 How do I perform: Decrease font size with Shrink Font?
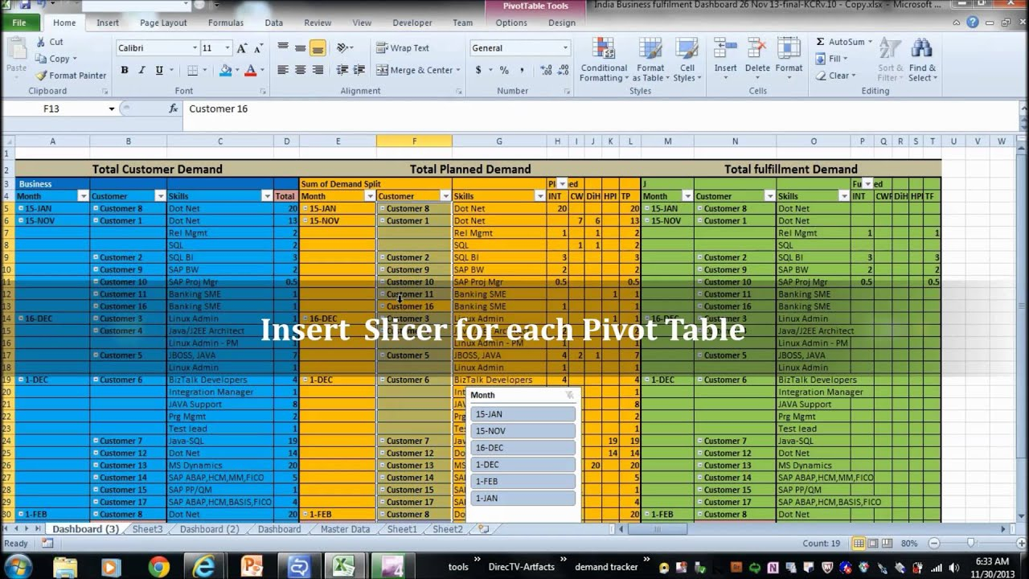259,48
